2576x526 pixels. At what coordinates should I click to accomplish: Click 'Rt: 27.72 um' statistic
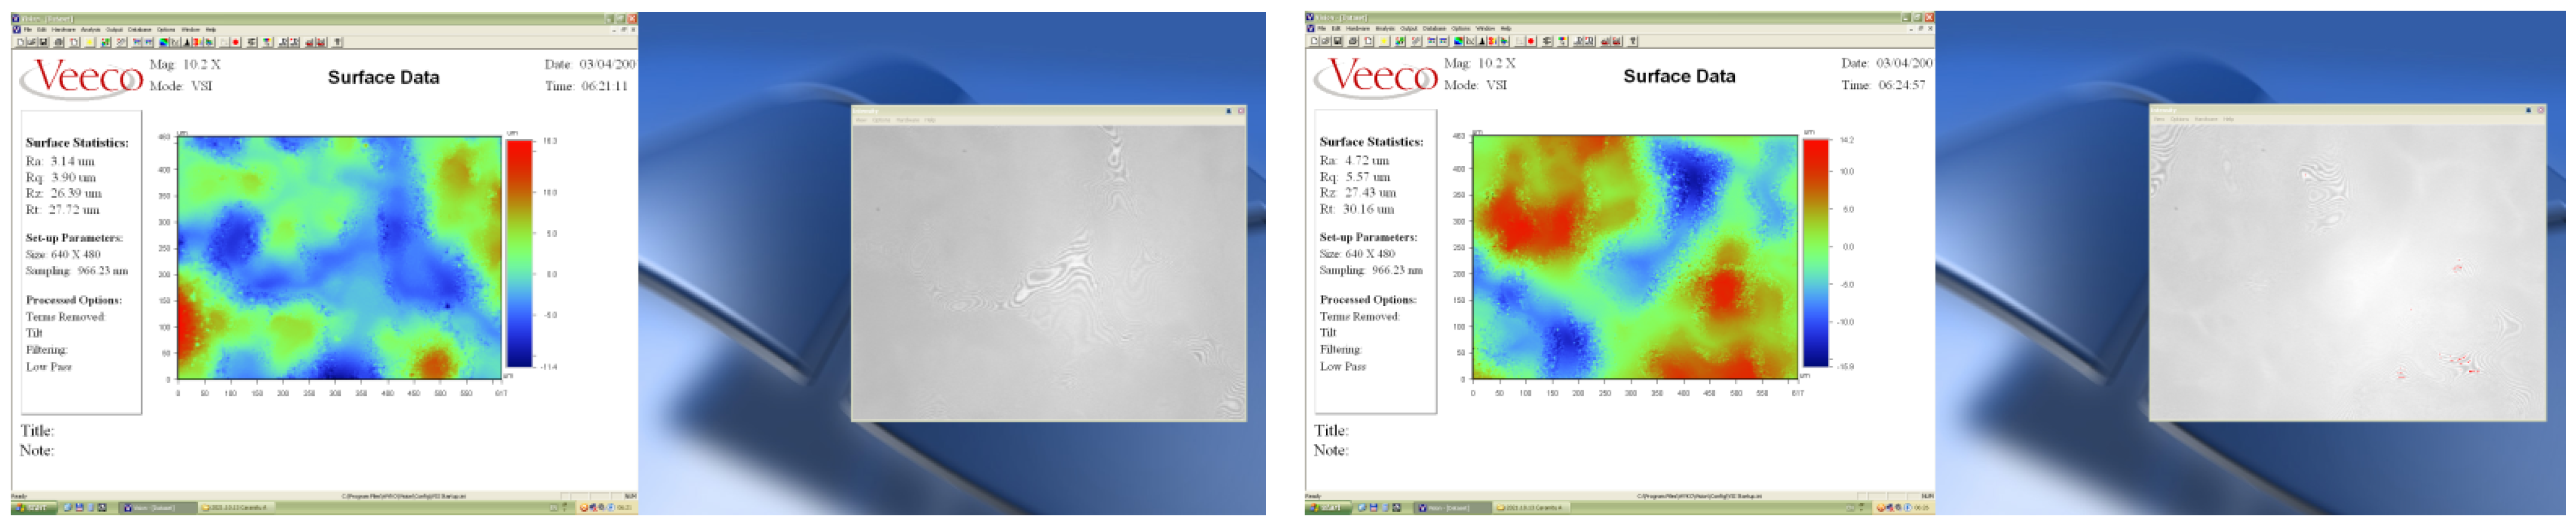62,209
